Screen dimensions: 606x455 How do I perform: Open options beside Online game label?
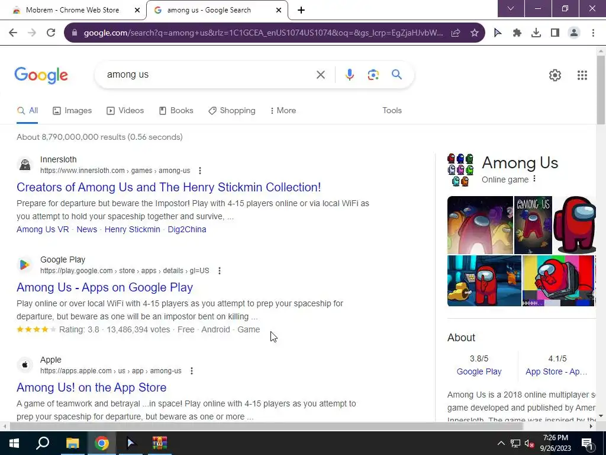[534, 179]
